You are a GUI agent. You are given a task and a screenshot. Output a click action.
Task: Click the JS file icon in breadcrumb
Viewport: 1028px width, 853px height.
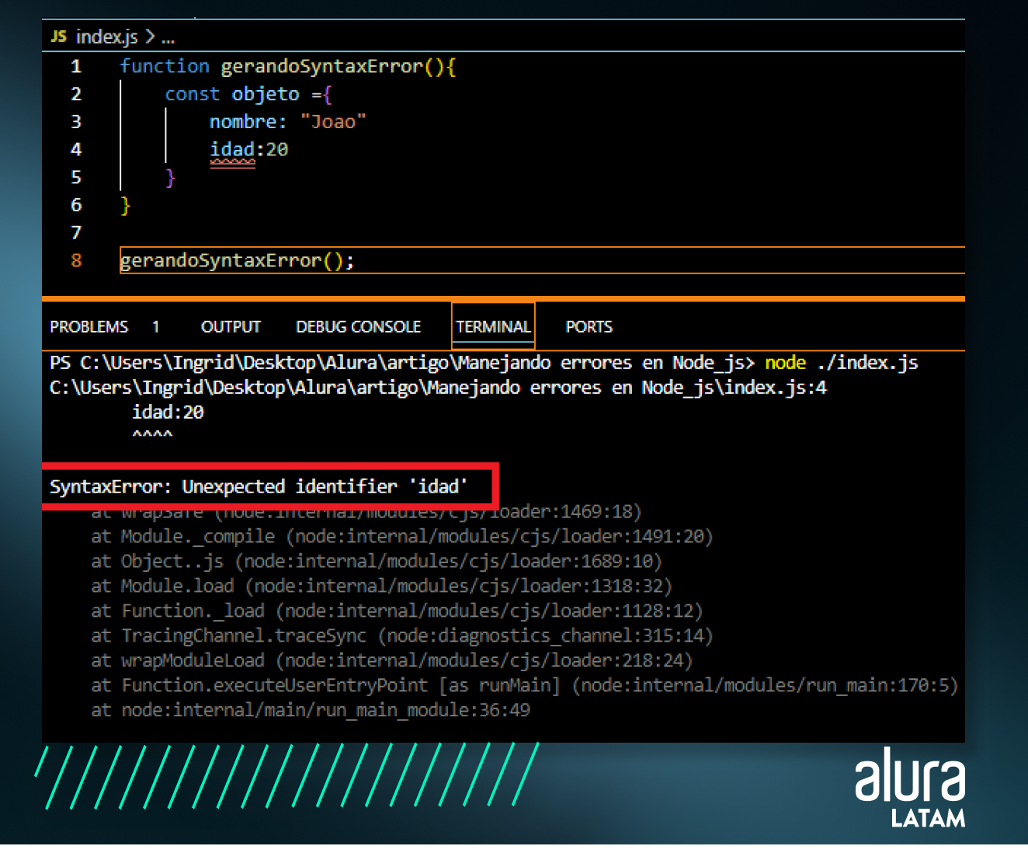[59, 36]
